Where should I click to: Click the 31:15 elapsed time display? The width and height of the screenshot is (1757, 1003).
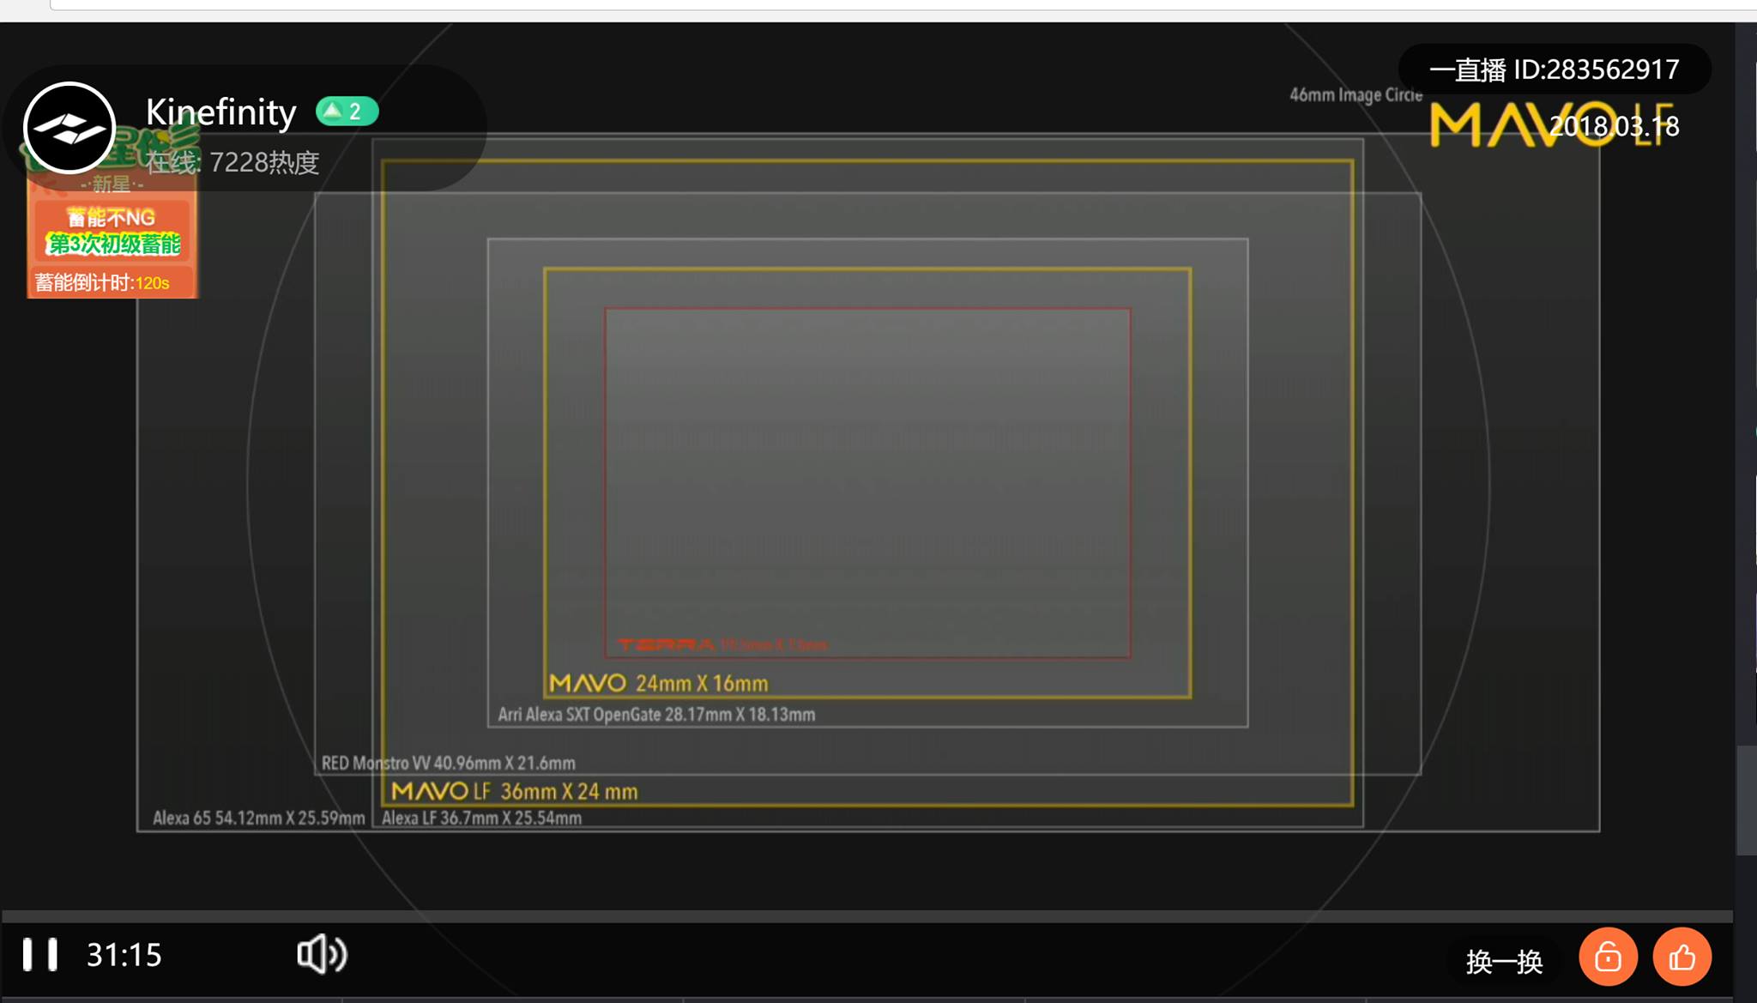pos(124,955)
